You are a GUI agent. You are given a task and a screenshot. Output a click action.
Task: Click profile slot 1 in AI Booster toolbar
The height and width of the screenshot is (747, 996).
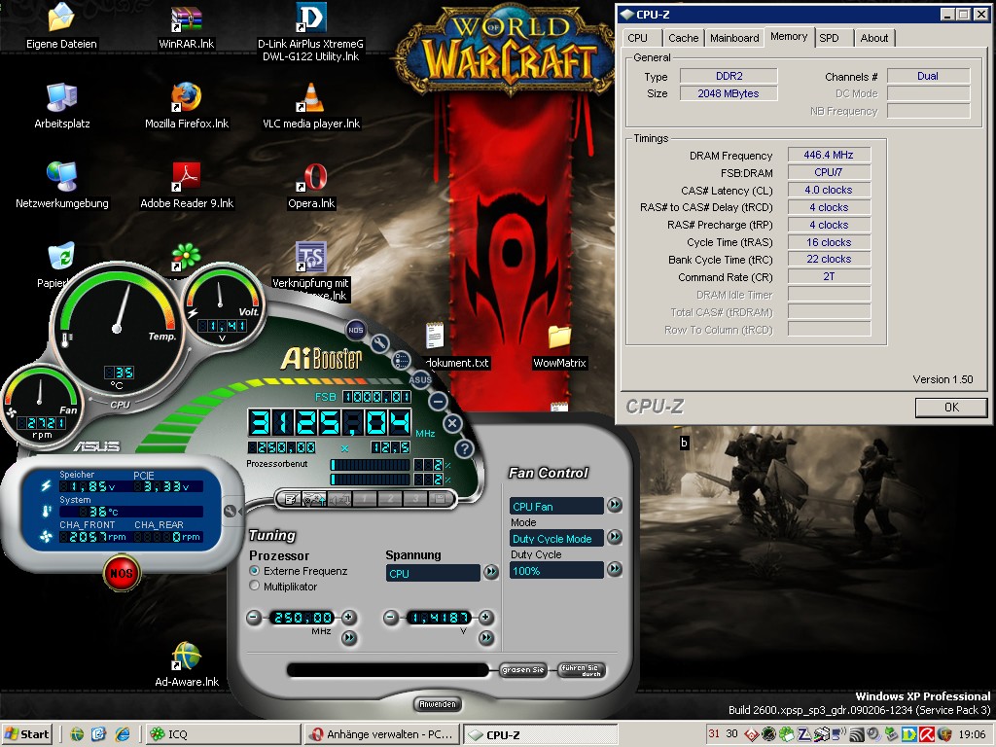pyautogui.click(x=365, y=499)
